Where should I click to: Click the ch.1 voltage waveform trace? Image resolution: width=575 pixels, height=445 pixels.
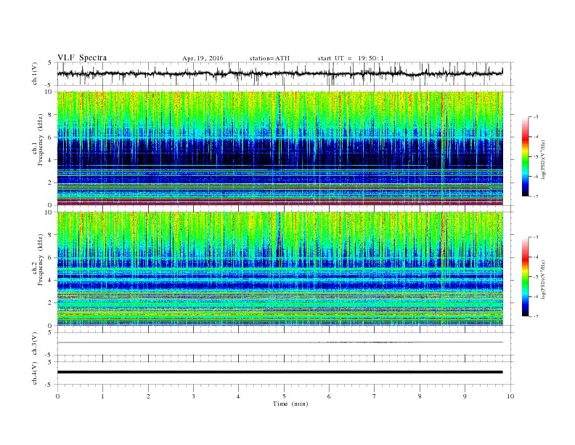(280, 73)
